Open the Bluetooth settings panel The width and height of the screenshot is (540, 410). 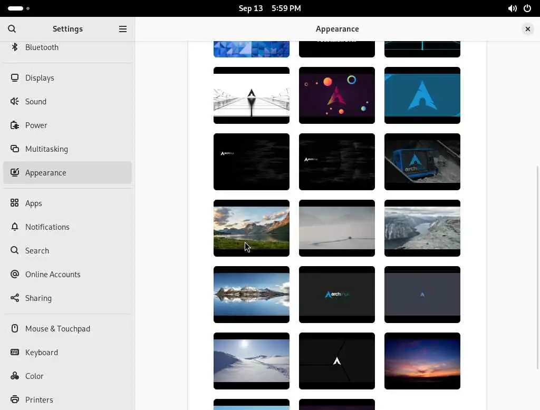(67, 47)
